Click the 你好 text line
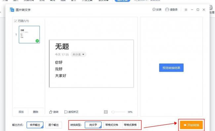The image size is (215, 131). [59, 62]
